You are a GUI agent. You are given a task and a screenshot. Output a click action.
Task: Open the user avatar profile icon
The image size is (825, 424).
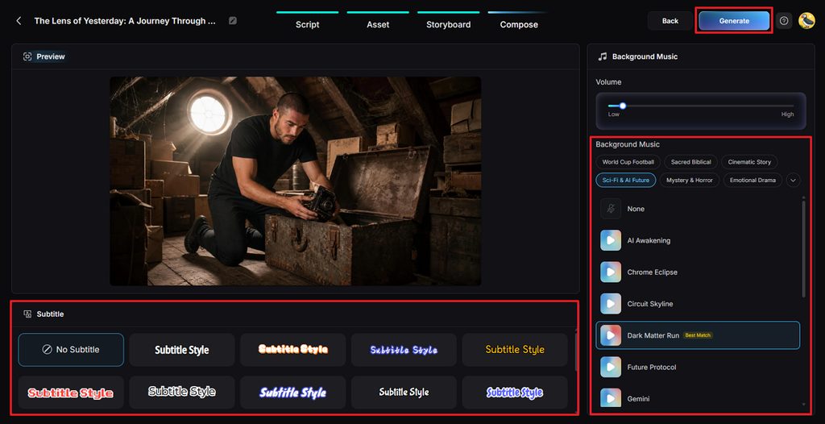pyautogui.click(x=806, y=21)
